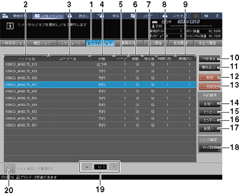Go to previous page with up arrow
The height and width of the screenshot is (195, 239).
pos(87,167)
